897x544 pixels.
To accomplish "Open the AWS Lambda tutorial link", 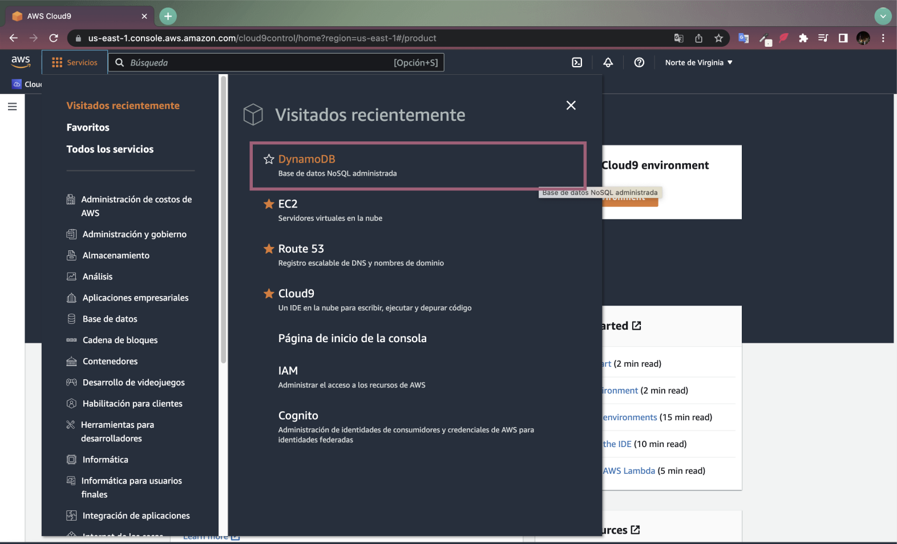I will (x=629, y=470).
